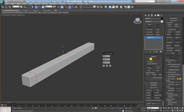Open the Modify command panel tab
Screen dimensions: 184x112
(149, 15)
